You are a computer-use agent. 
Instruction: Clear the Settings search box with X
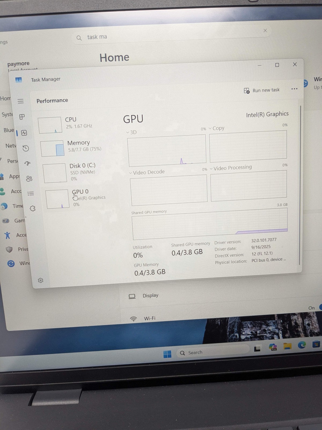pos(265,30)
